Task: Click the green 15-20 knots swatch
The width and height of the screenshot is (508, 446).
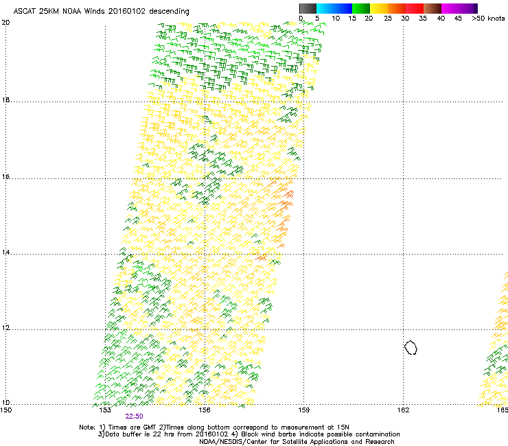Action: 361,8
